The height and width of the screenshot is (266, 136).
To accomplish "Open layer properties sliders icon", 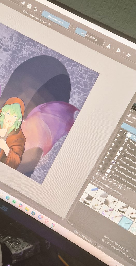I will pos(120,187).
